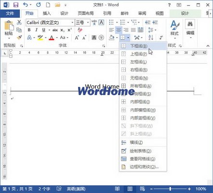Switch to the Review ribbon tab

point(142,14)
